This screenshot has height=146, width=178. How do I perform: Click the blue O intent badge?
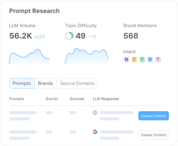coord(150,59)
